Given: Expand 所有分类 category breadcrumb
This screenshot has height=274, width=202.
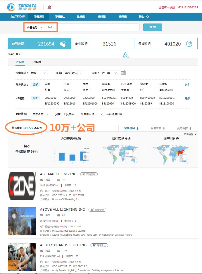Looking at the screenshot, I should click(14, 54).
